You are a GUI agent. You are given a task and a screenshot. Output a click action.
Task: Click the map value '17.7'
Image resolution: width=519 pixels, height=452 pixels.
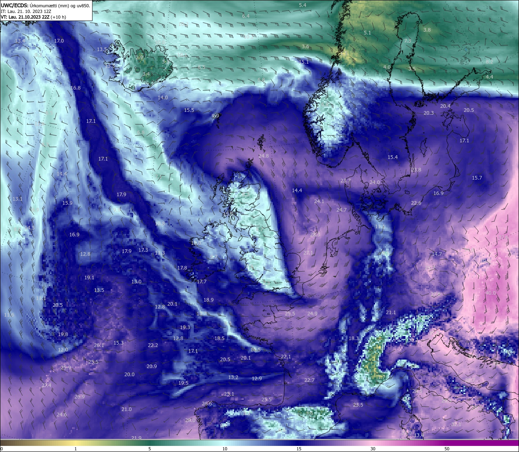tap(202, 282)
